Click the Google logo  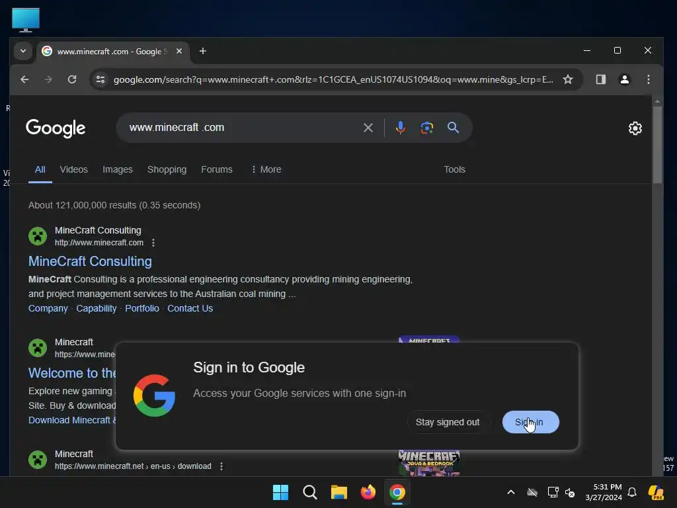click(x=56, y=128)
